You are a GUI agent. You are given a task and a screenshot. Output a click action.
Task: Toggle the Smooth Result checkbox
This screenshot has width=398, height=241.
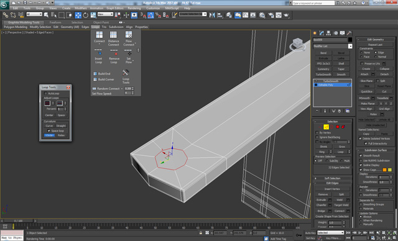[361, 156]
